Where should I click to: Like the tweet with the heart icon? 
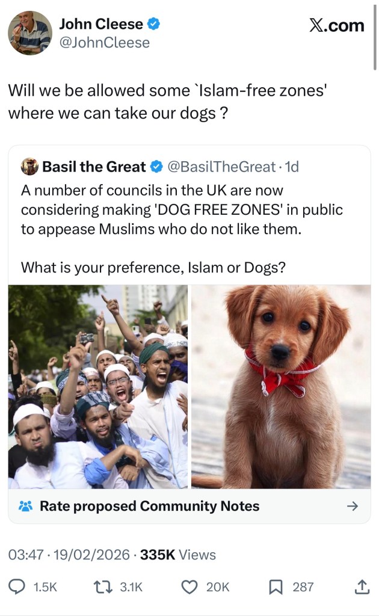189,587
